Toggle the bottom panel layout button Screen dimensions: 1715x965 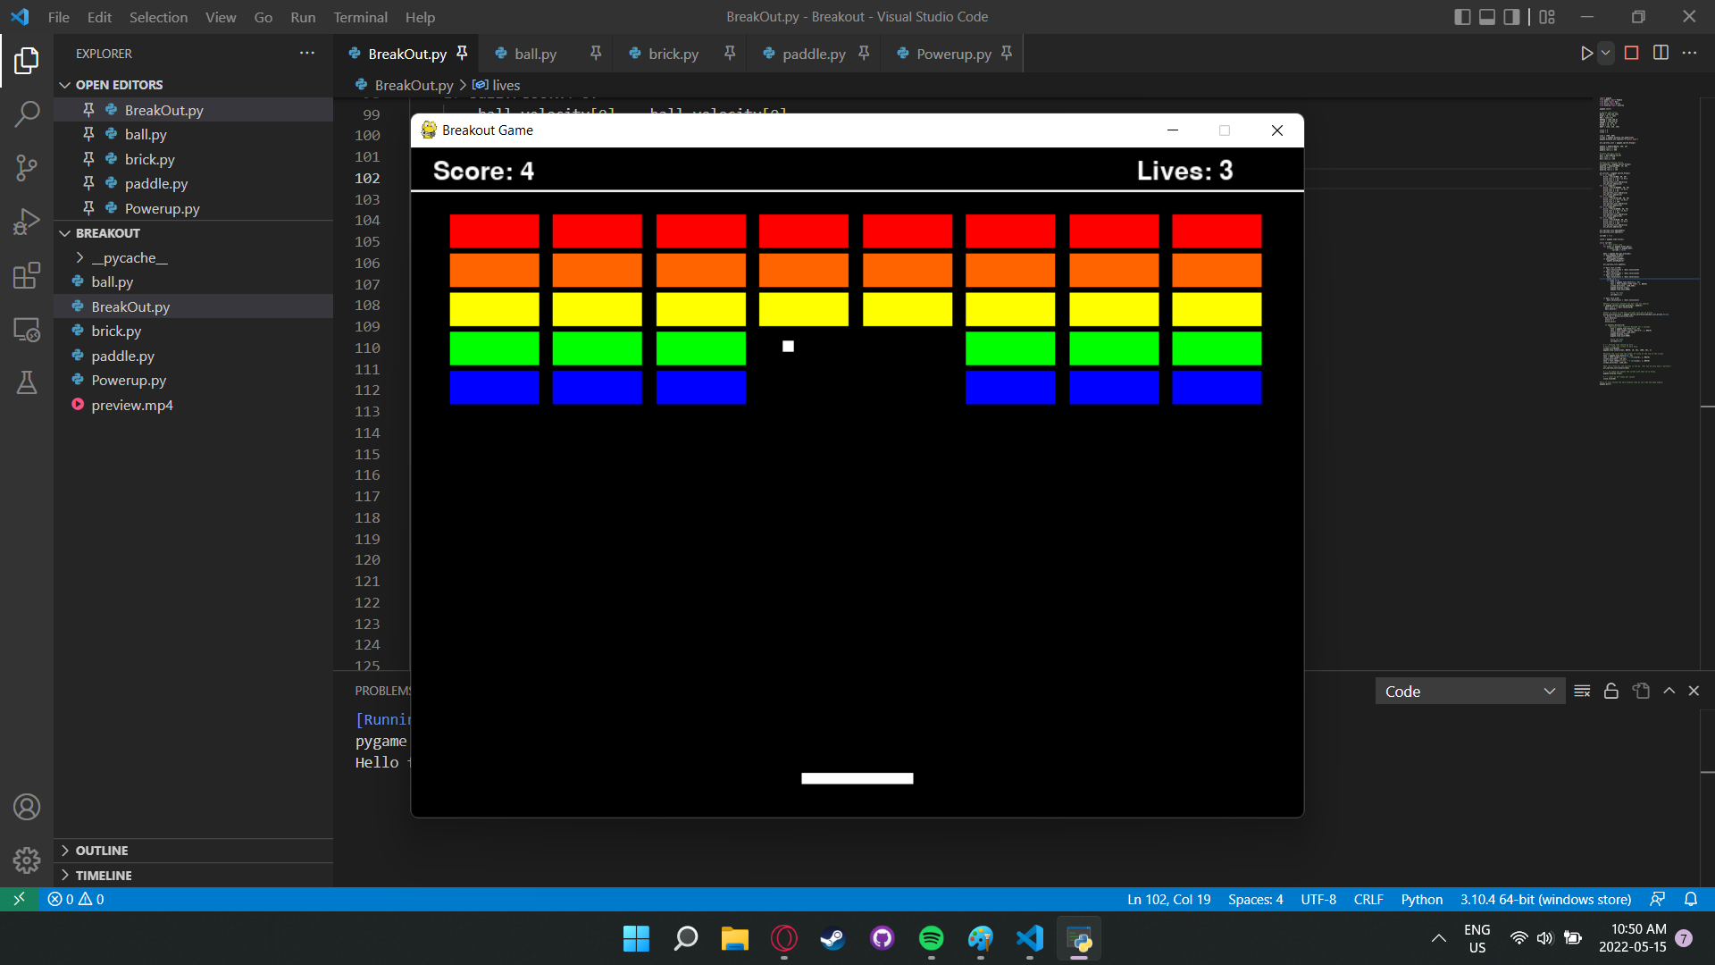1487,17
